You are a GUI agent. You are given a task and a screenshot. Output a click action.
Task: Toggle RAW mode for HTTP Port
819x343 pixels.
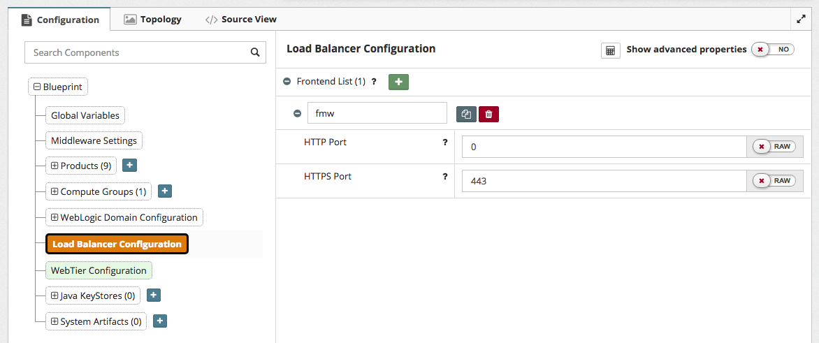point(774,147)
